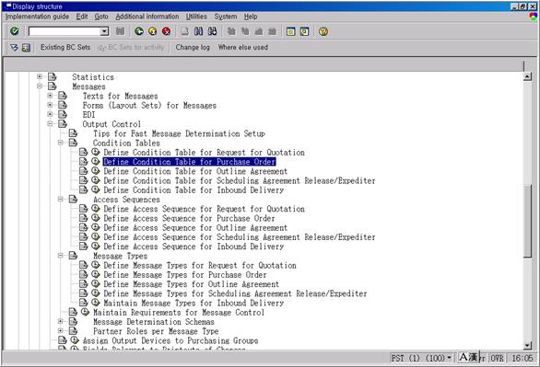Open the Edit menu
540x367 pixels.
82,17
